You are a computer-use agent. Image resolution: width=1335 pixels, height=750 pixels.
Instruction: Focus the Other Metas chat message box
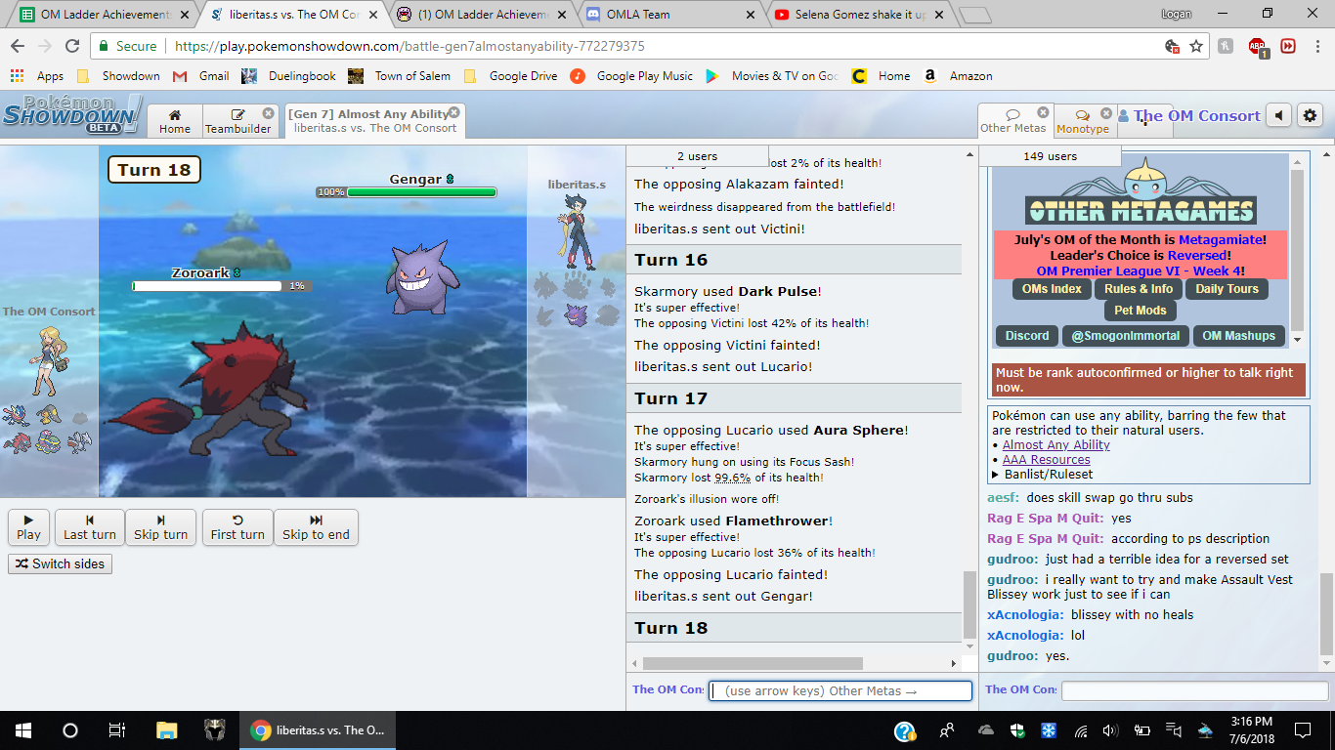click(1195, 690)
